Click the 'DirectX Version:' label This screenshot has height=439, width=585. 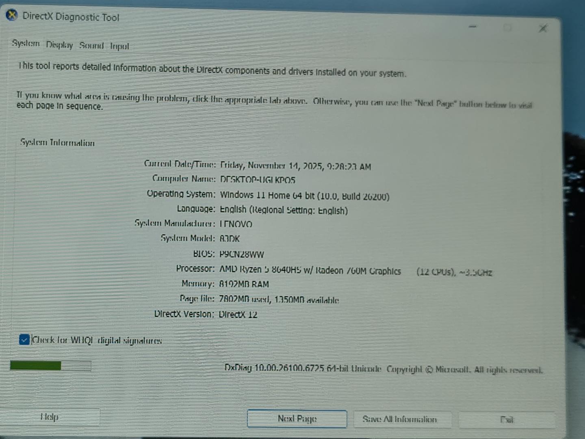(184, 314)
